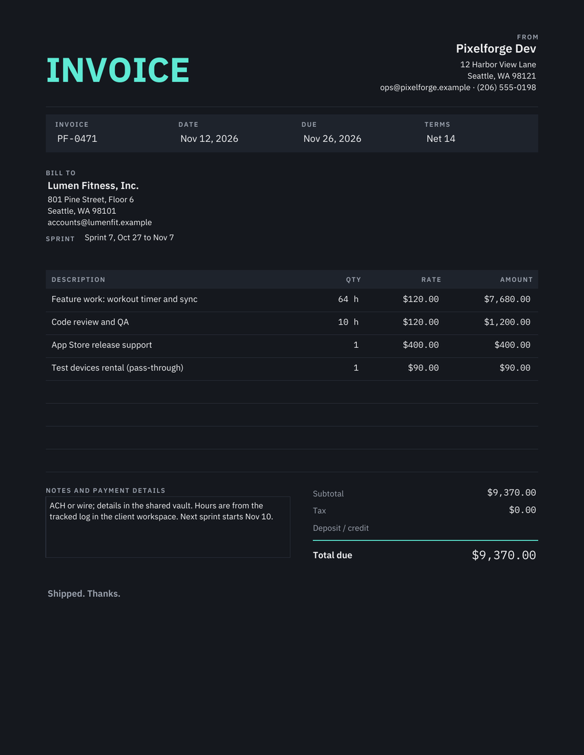Edit the due date Nov 26, 2026
The image size is (584, 755).
pyautogui.click(x=332, y=139)
